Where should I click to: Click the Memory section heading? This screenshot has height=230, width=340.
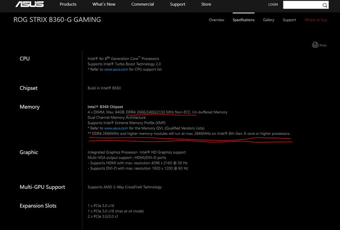30,107
